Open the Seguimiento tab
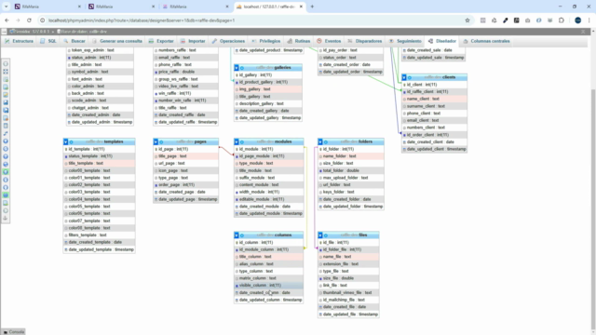This screenshot has height=335, width=596. (x=405, y=41)
